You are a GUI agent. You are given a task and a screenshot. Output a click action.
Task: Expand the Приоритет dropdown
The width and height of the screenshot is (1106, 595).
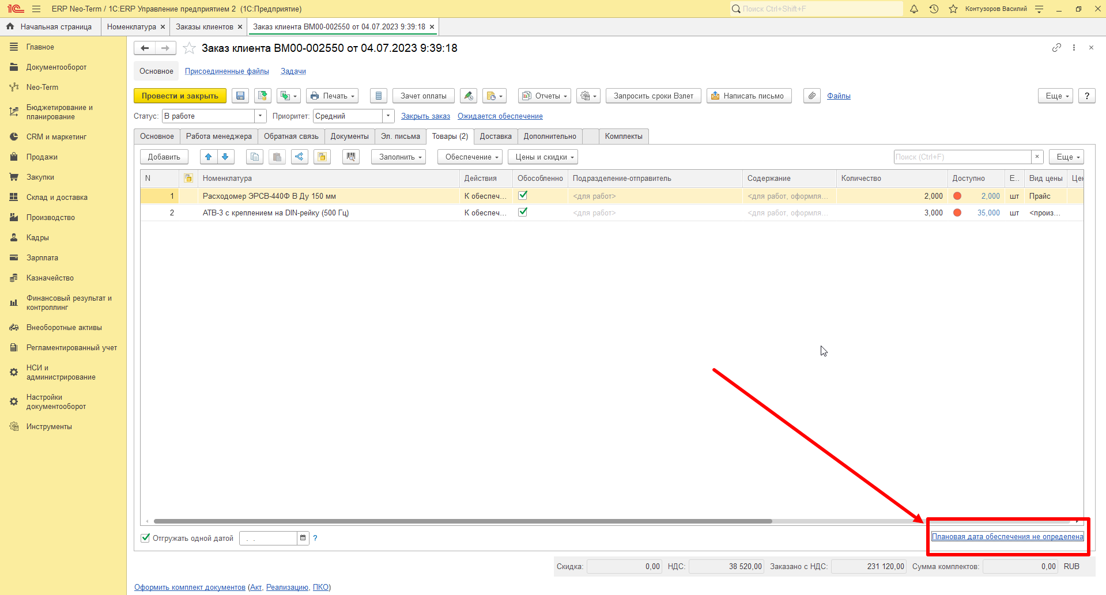[x=388, y=116]
